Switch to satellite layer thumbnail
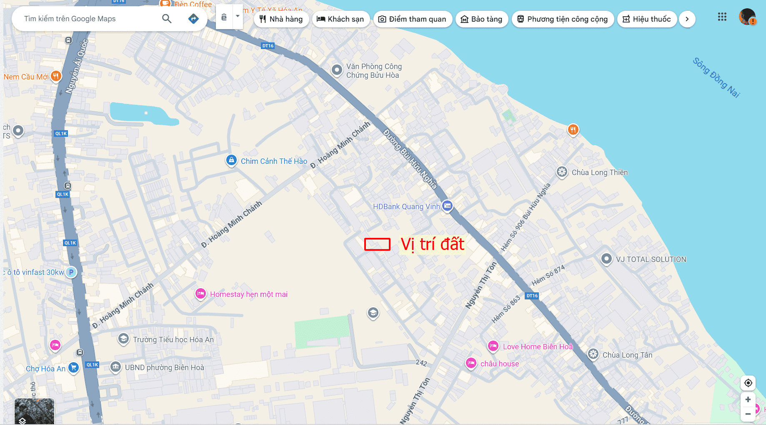766x425 pixels. pos(34,411)
